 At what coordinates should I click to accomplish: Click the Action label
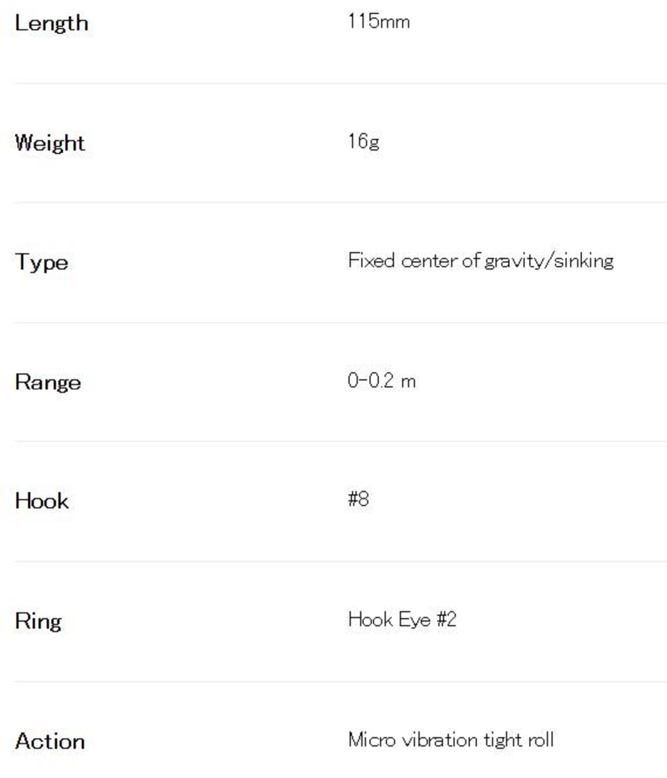(x=50, y=741)
